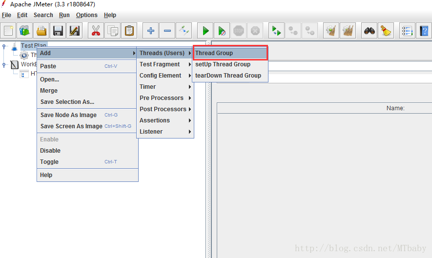
Task: Click the Expand All plus icon
Action: click(151, 31)
